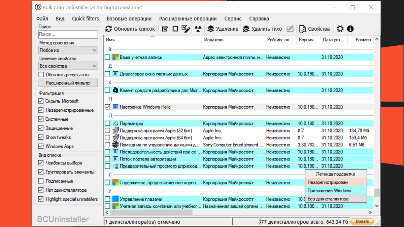Click the Параметры gear app icon
Image resolution: width=404 pixels, height=227 pixels.
115,123
